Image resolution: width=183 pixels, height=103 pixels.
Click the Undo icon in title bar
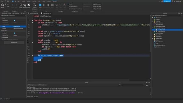click(18, 1)
